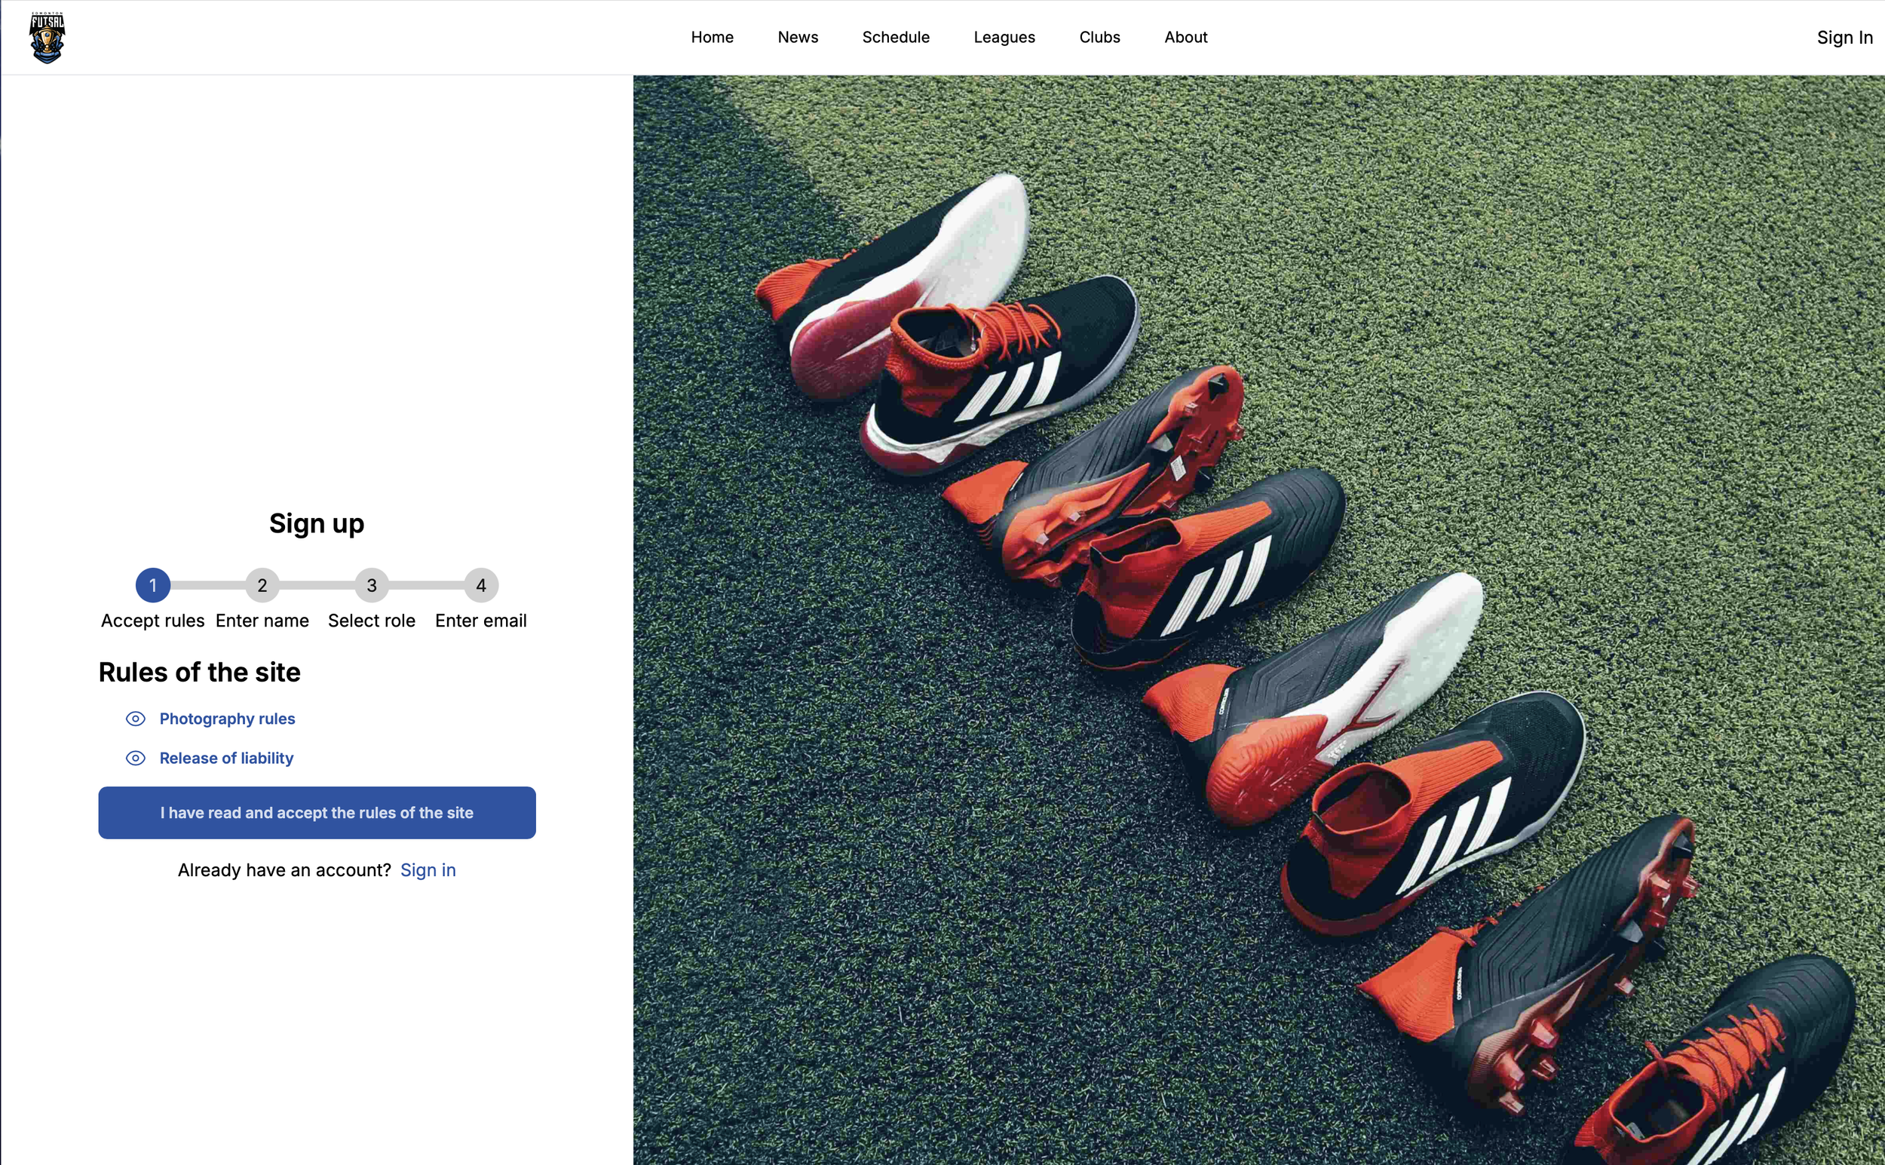The image size is (1885, 1165).
Task: Navigate to Leagues
Action: coord(1004,37)
